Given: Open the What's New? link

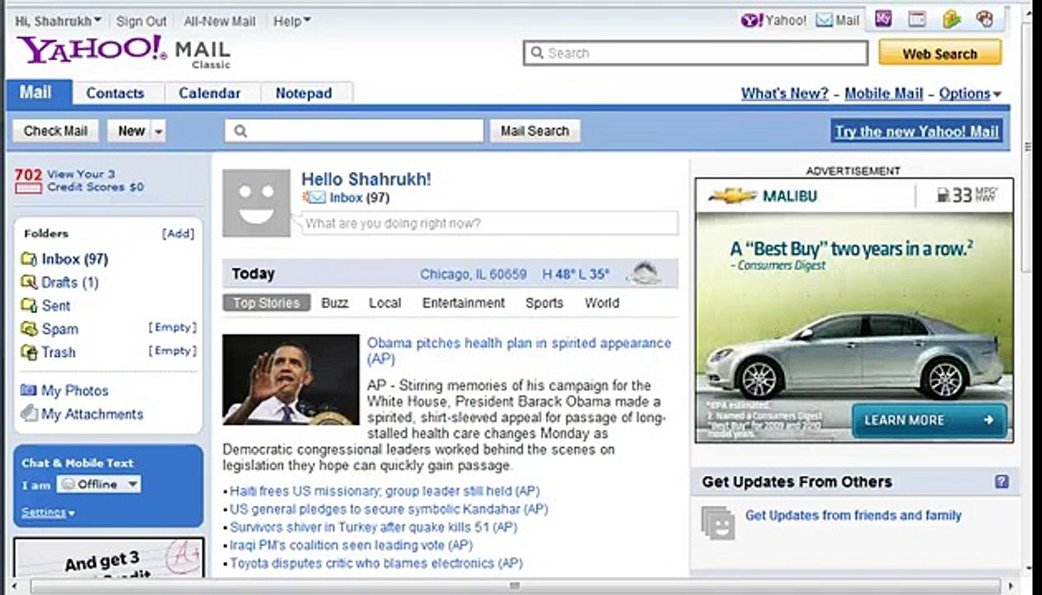Looking at the screenshot, I should [x=784, y=93].
